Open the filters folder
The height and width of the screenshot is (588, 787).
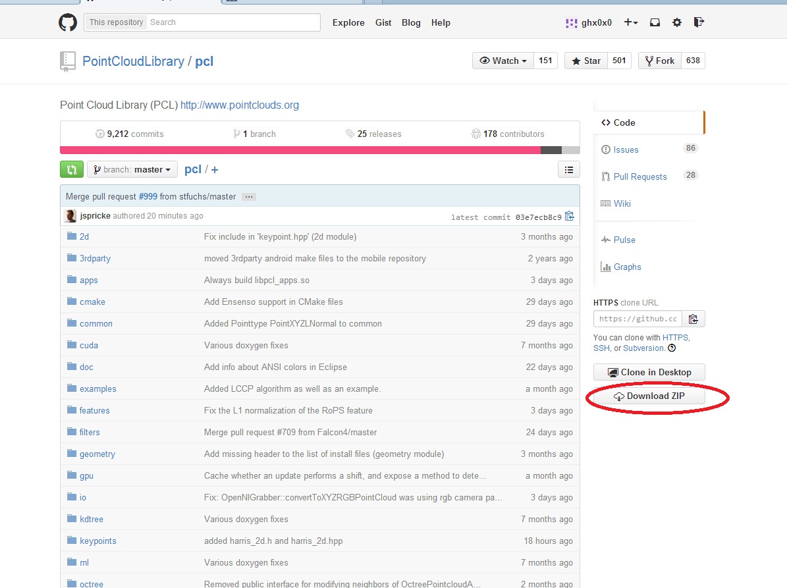coord(90,433)
